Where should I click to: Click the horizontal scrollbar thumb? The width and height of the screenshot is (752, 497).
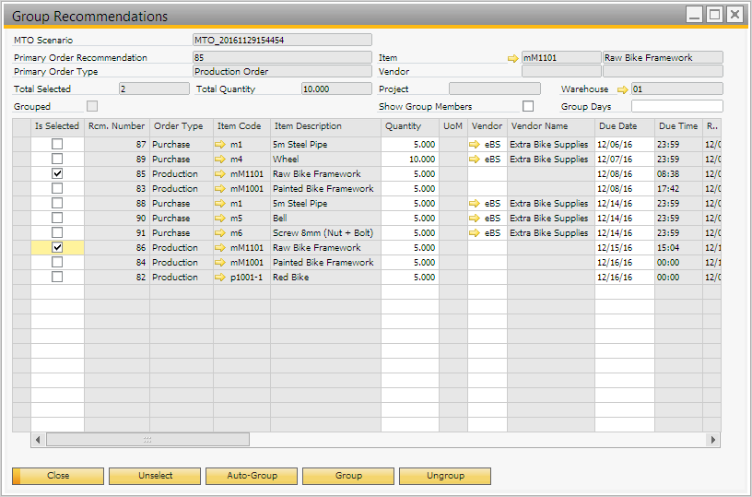(147, 440)
